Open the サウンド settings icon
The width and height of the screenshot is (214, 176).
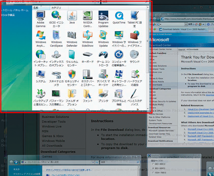[x=134, y=57]
